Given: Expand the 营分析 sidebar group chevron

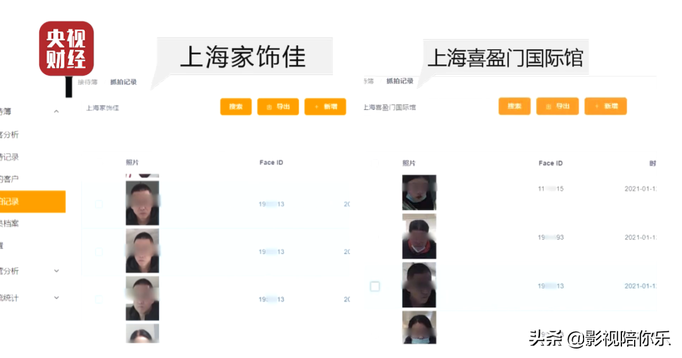Looking at the screenshot, I should pyautogui.click(x=56, y=271).
